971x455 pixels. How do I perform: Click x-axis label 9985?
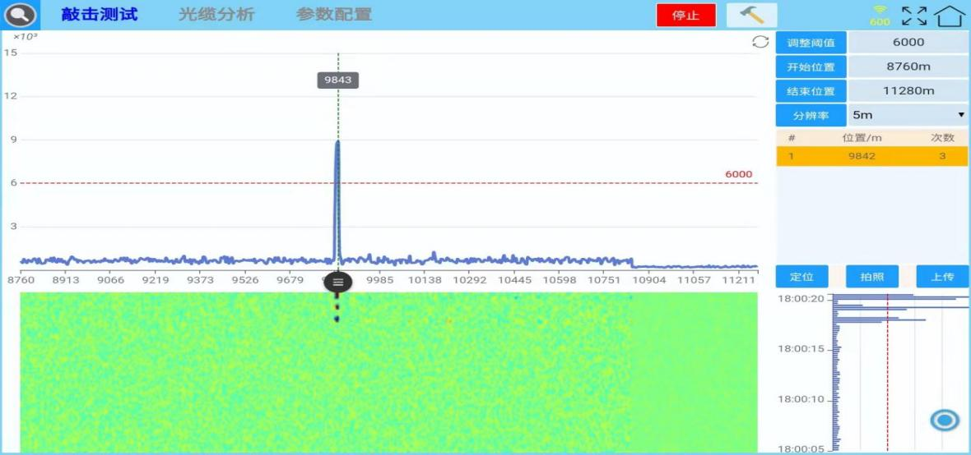[379, 280]
